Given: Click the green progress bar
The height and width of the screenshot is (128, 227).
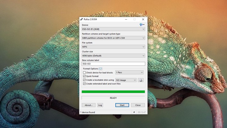Looking at the screenshot, I should click(x=113, y=92).
